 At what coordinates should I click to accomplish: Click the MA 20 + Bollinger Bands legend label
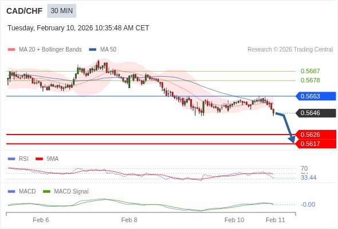pyautogui.click(x=50, y=50)
